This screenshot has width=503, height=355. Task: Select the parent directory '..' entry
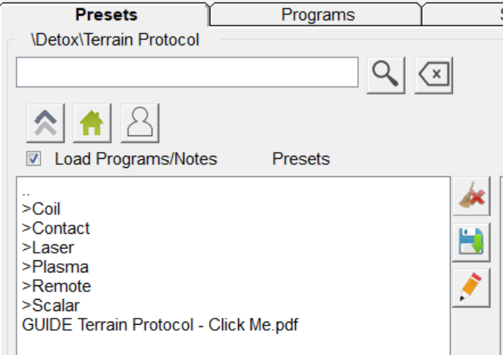pos(27,192)
